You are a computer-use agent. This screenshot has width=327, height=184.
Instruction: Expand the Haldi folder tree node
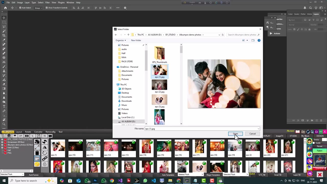tap(2, 147)
